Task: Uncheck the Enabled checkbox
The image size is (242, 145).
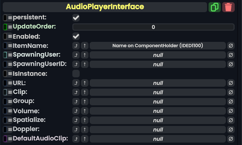Action: point(76,37)
